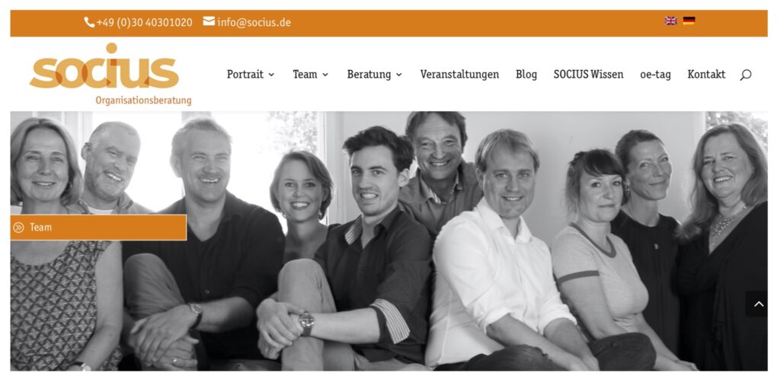Switch language with the UK flag icon
The width and height of the screenshot is (780, 382).
click(670, 21)
